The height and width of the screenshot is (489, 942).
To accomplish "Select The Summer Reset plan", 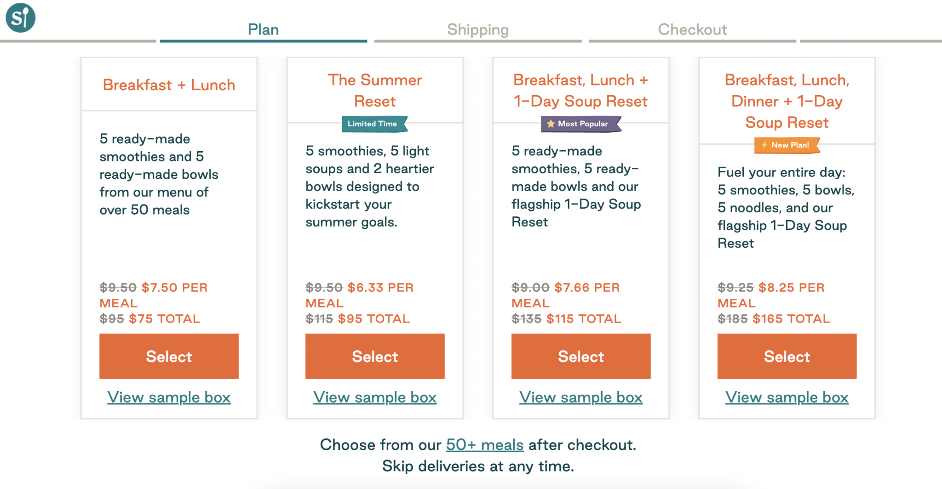I will pos(375,357).
